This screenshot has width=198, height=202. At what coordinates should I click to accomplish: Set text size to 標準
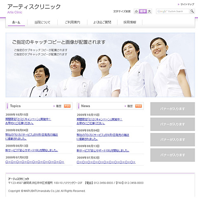pyautogui.click(x=143, y=11)
